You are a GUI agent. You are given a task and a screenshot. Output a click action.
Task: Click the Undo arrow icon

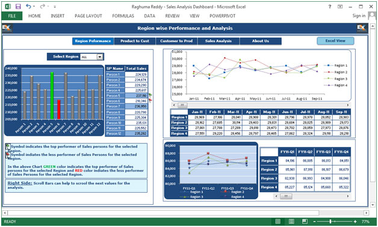(x=28, y=6)
